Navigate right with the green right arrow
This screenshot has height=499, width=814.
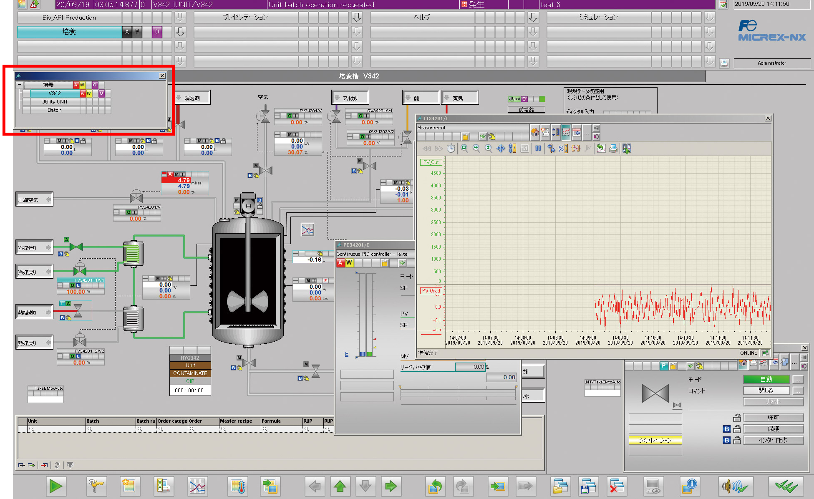pyautogui.click(x=391, y=486)
